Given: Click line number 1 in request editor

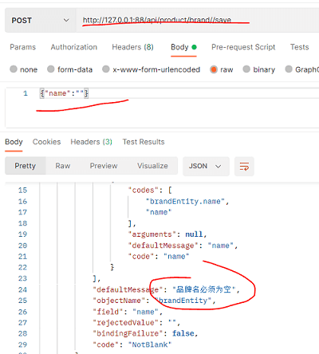Looking at the screenshot, I should pos(26,93).
